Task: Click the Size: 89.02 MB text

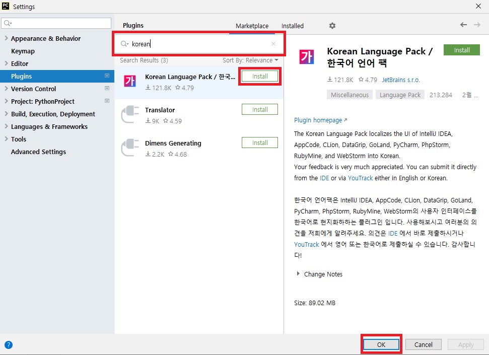Action: (x=315, y=303)
